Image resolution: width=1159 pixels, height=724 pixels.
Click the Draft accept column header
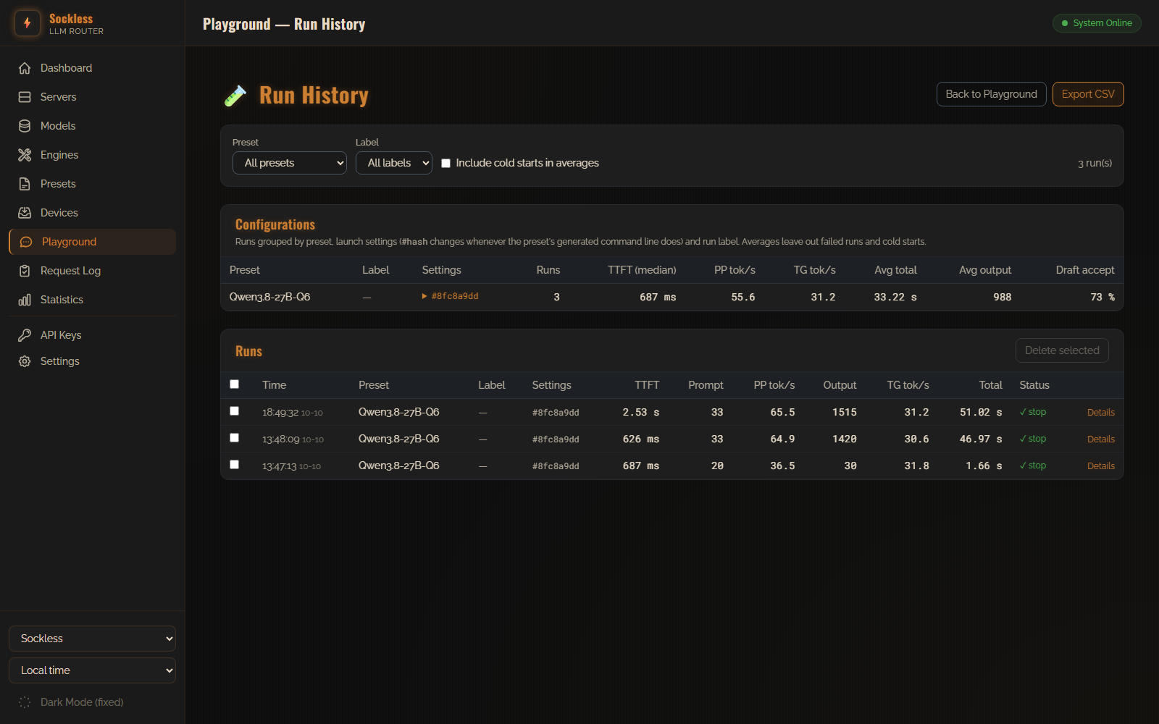(1085, 270)
